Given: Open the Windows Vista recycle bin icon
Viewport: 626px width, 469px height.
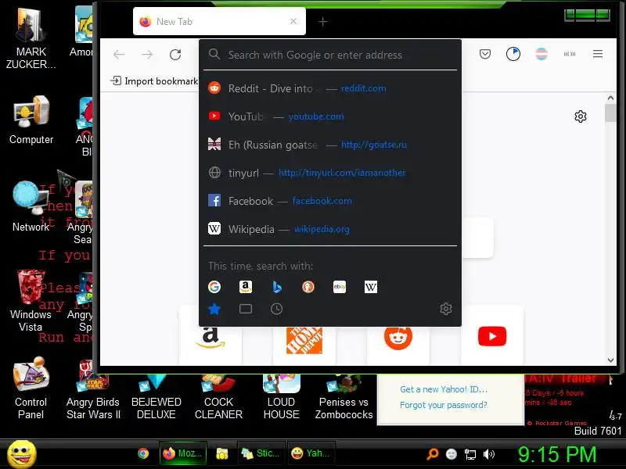Looking at the screenshot, I should coord(31,301).
